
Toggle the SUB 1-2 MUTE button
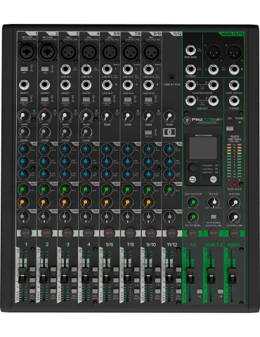click(x=214, y=233)
